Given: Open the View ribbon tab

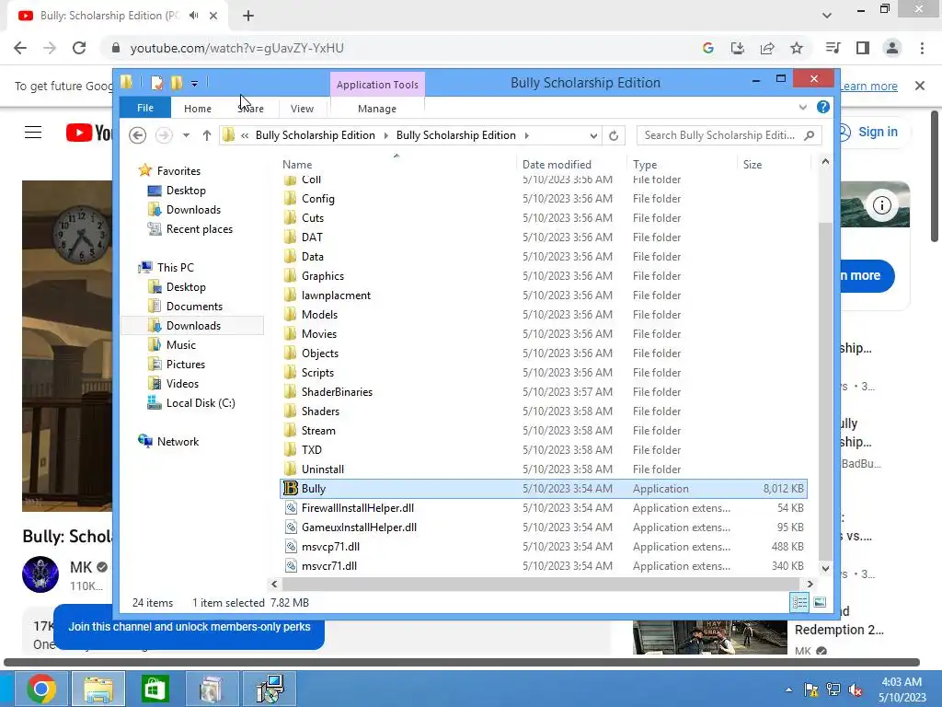Looking at the screenshot, I should pyautogui.click(x=302, y=109).
